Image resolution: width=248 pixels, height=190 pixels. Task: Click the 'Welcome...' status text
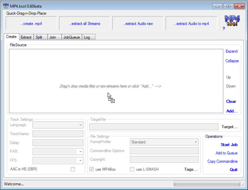pos(14,184)
